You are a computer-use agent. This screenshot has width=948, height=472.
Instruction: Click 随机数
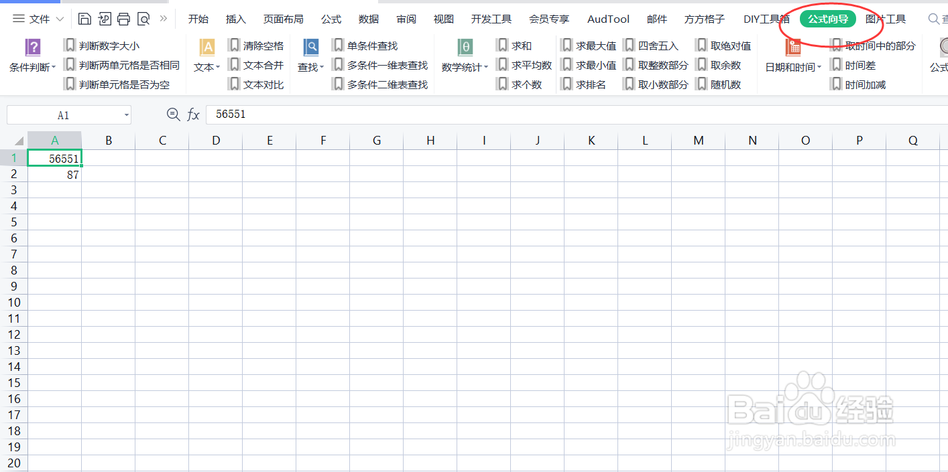click(718, 84)
